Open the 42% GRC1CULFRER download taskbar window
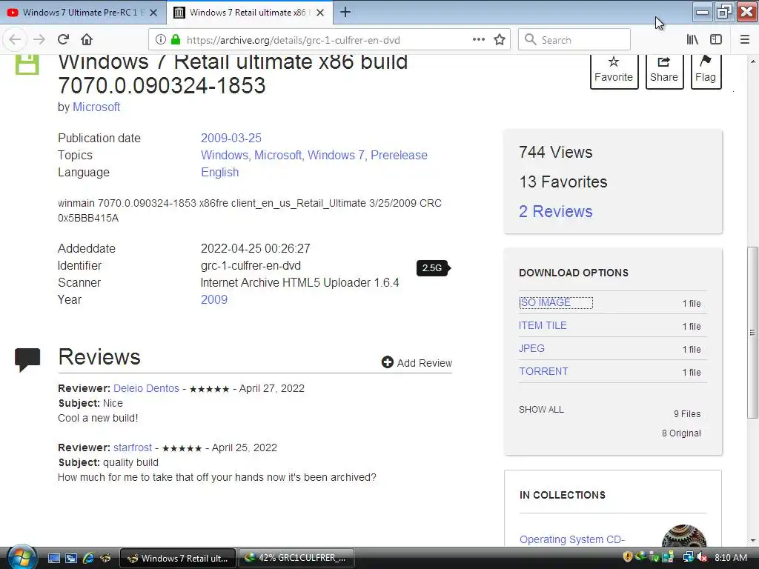Image resolution: width=759 pixels, height=569 pixels. click(296, 558)
